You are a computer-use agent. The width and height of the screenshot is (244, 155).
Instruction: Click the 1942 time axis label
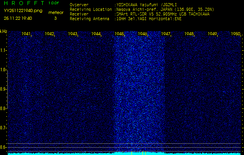[x=49, y=34]
